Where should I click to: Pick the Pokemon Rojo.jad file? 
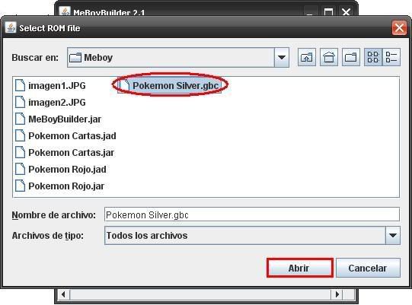[x=61, y=170]
